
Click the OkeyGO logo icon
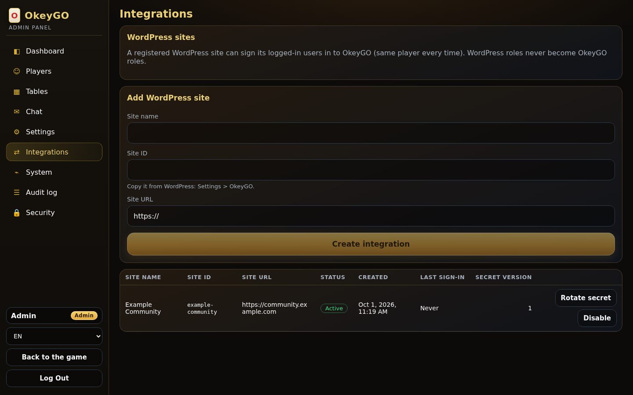[15, 15]
